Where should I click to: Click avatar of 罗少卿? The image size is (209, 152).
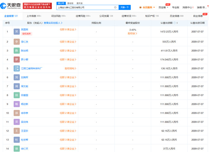pyautogui.click(x=17, y=60)
